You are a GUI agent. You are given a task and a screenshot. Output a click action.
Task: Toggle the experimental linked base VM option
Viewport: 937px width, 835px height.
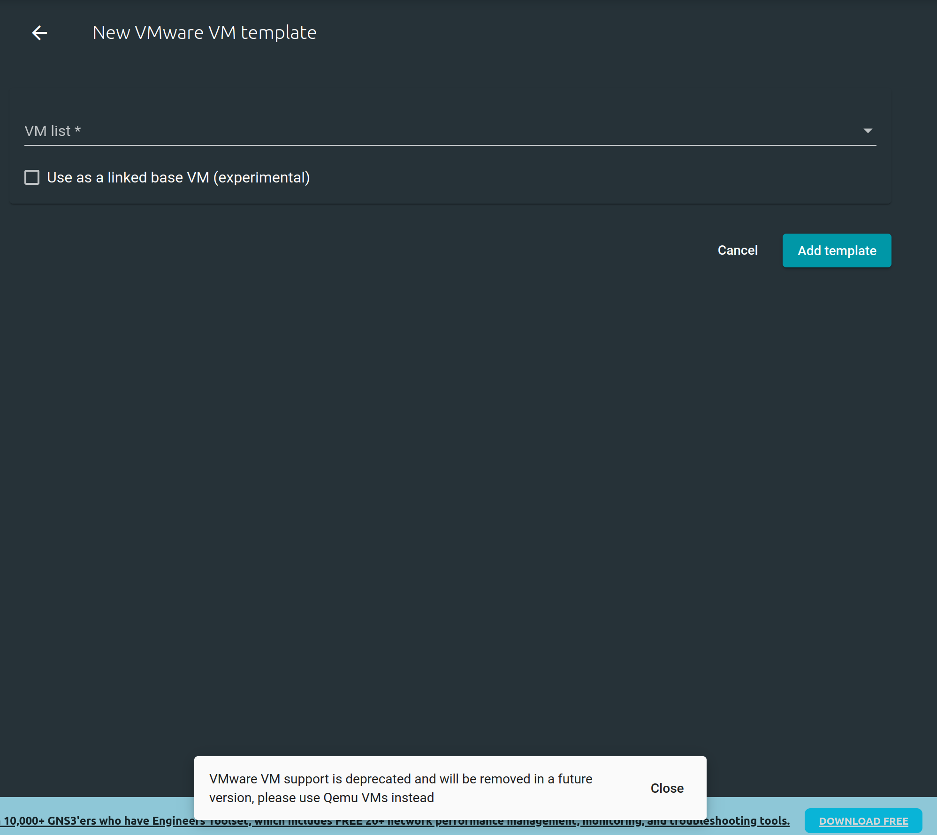pyautogui.click(x=31, y=177)
